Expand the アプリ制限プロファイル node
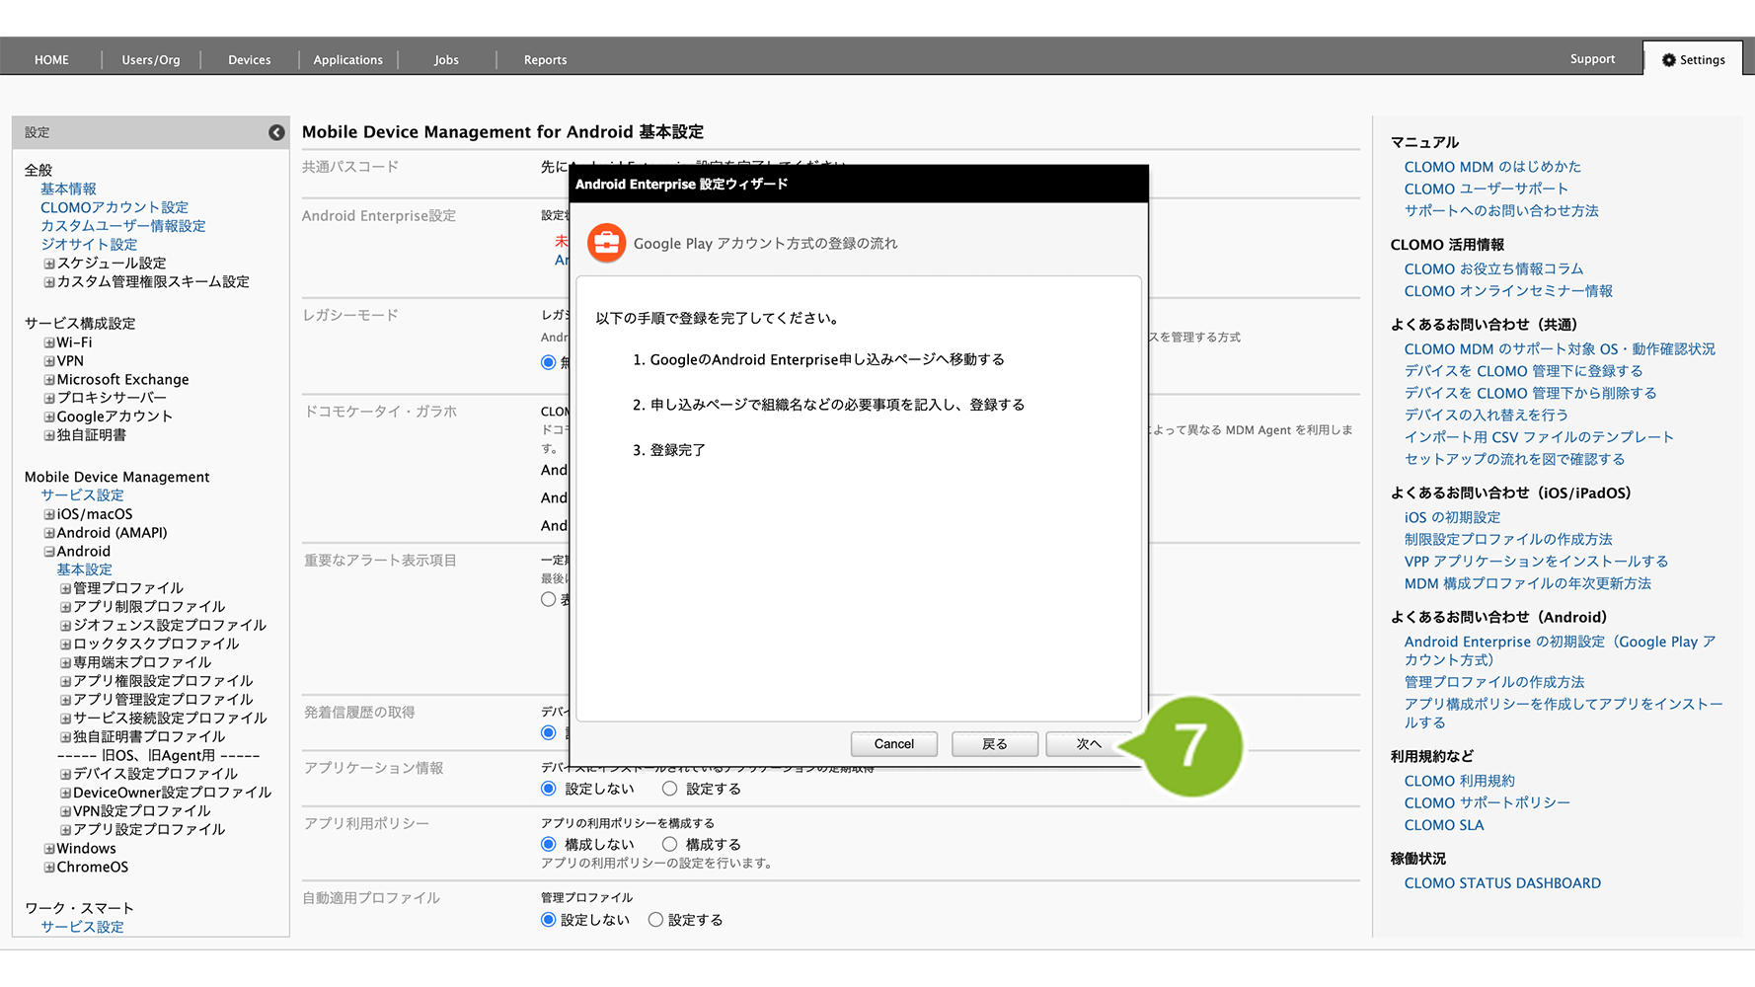This screenshot has height=987, width=1755. (65, 608)
